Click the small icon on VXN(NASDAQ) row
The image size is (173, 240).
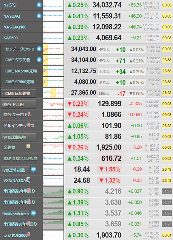point(28,179)
